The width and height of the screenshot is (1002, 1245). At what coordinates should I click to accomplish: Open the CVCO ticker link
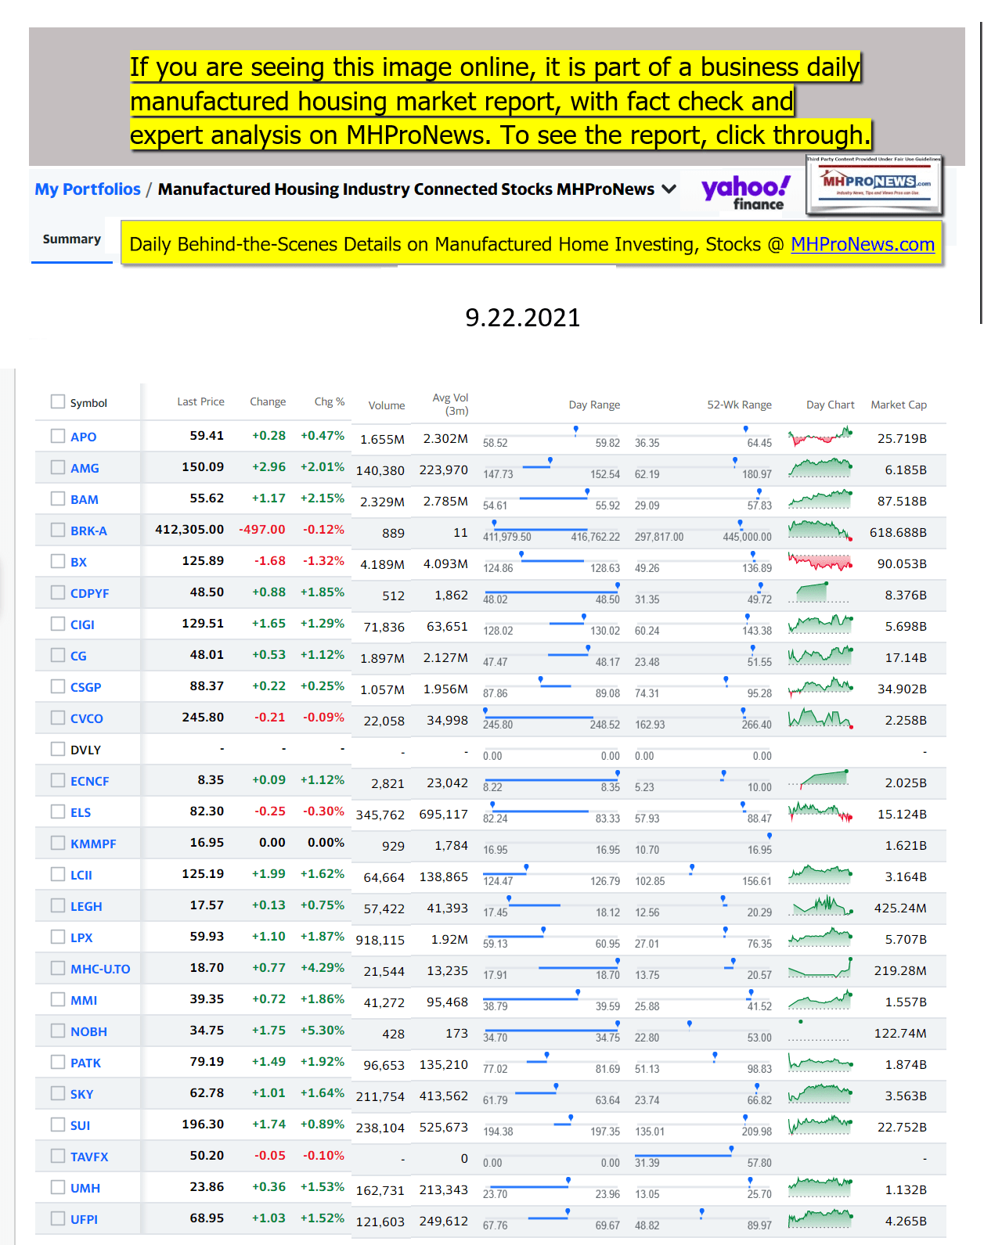tap(87, 718)
